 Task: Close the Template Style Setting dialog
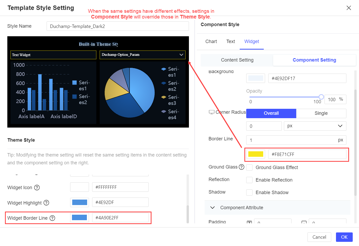click(349, 8)
